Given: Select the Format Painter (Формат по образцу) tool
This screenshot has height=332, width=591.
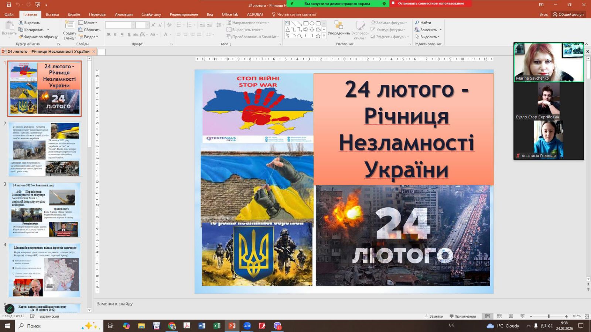Looking at the screenshot, I should coord(21,37).
